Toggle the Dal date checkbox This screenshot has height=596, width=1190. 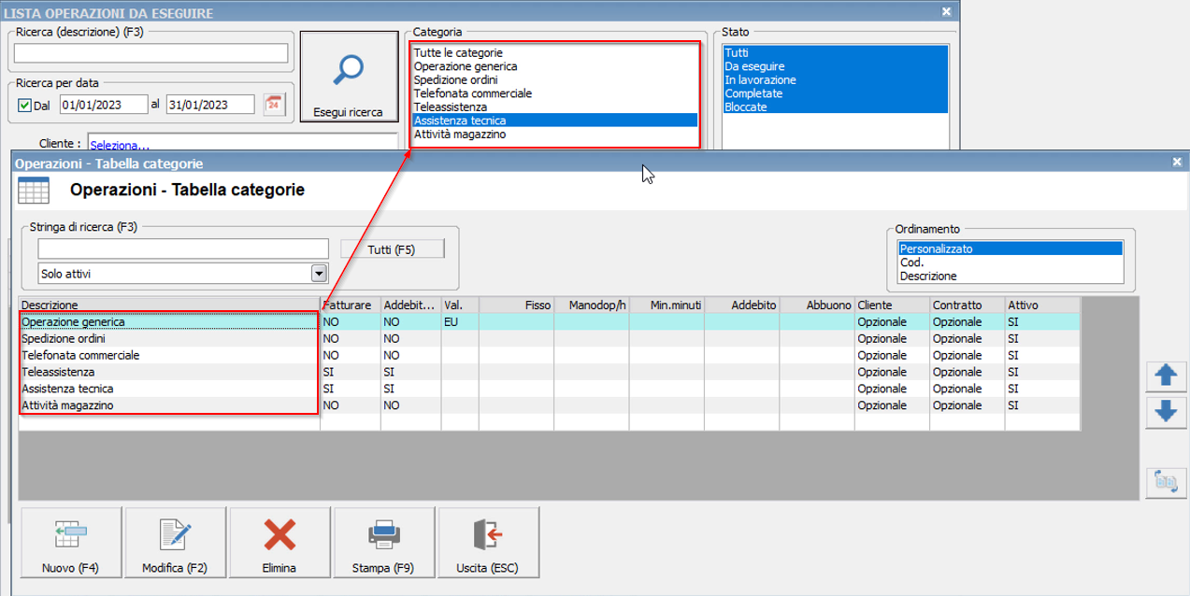point(25,105)
